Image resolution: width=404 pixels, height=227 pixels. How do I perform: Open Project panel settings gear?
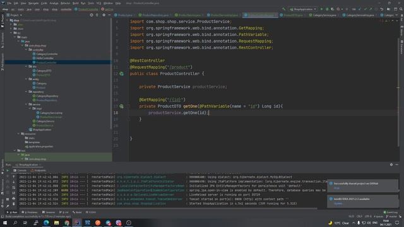104,15
